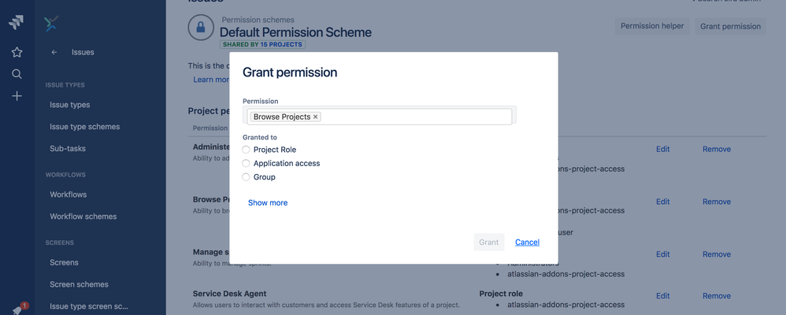Choose the Group radio option

click(247, 177)
